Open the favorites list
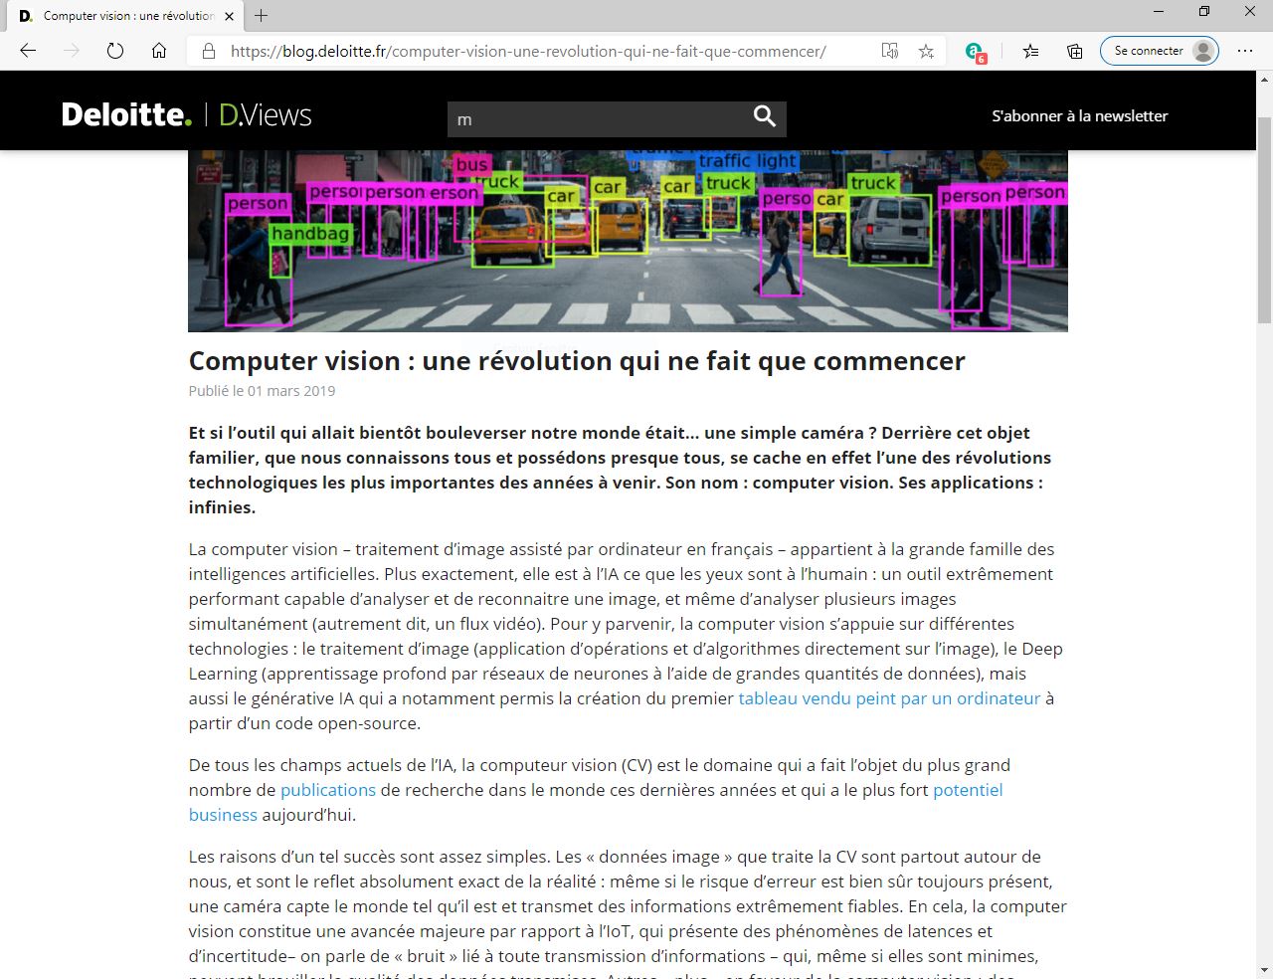Screen dimensions: 1273x979 tap(1031, 51)
